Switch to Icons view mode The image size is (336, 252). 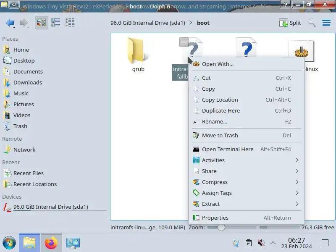click(x=41, y=23)
